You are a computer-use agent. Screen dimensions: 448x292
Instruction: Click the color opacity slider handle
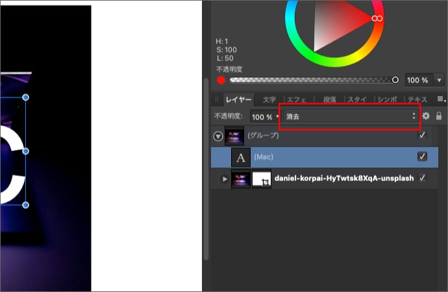click(395, 80)
